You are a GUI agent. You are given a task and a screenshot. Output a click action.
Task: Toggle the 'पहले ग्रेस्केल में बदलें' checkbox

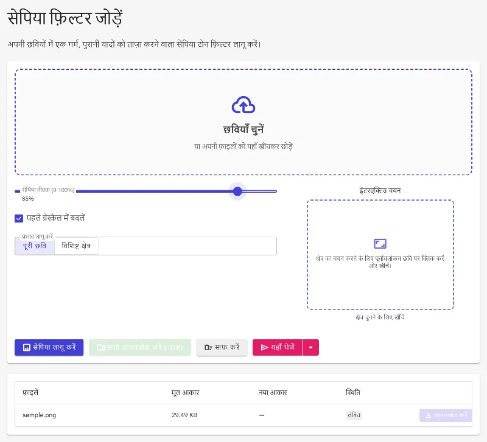click(19, 218)
